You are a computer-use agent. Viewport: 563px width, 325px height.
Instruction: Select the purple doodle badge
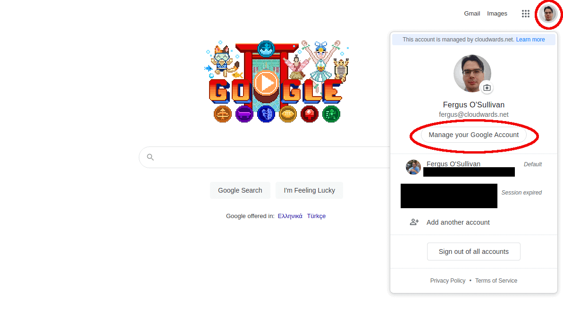click(244, 114)
